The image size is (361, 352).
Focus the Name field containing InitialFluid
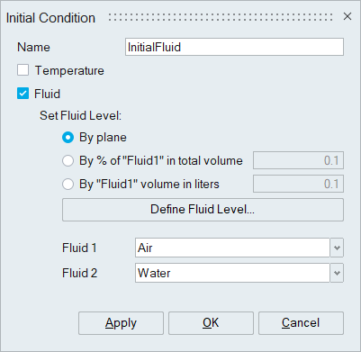point(234,47)
